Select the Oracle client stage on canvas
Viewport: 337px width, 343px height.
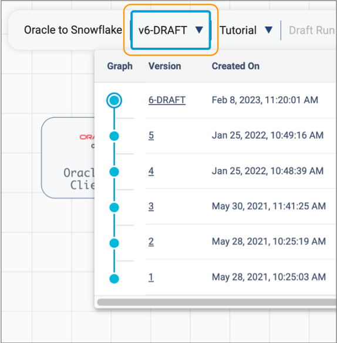tap(68, 158)
